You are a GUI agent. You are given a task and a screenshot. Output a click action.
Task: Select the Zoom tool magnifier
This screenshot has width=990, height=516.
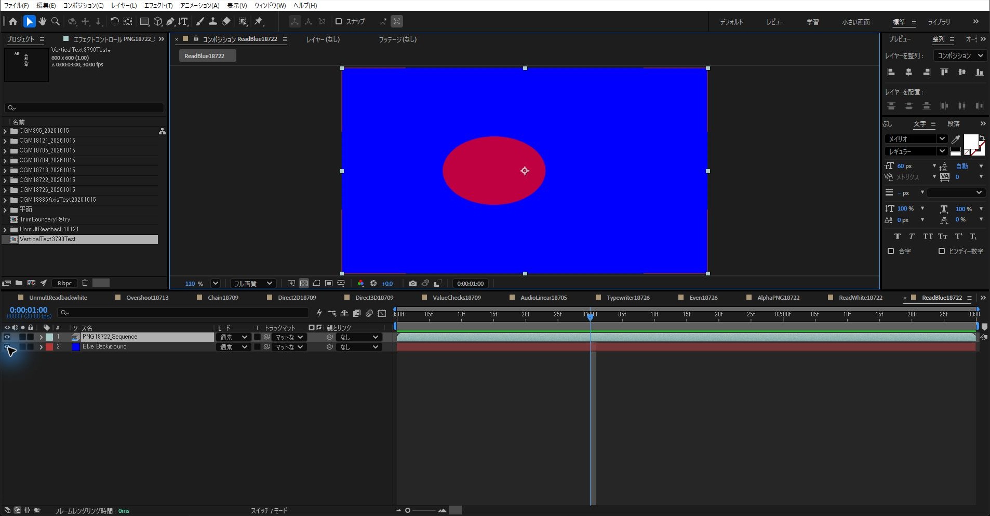[56, 21]
